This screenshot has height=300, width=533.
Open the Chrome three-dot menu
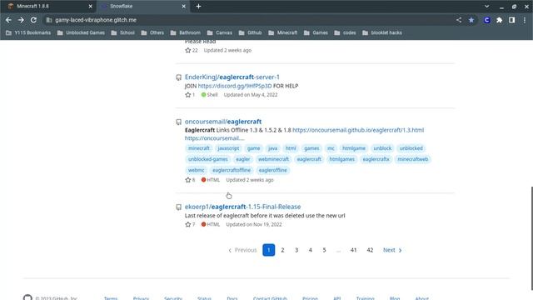tap(525, 20)
